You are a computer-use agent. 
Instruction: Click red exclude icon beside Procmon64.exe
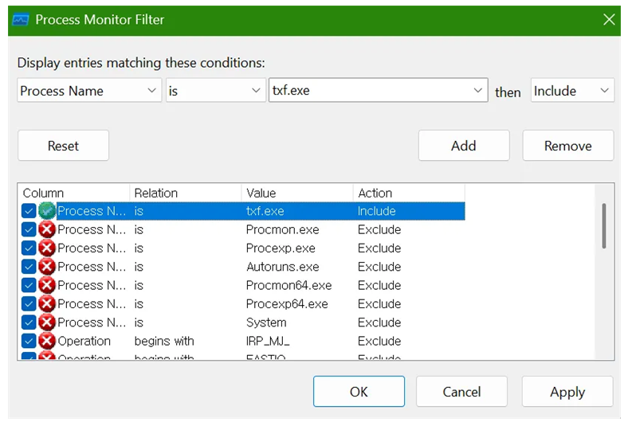[x=47, y=285]
